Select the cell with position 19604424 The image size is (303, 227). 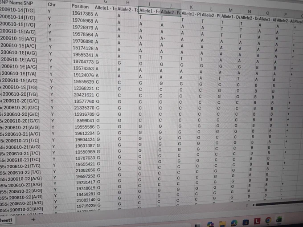tap(85, 139)
